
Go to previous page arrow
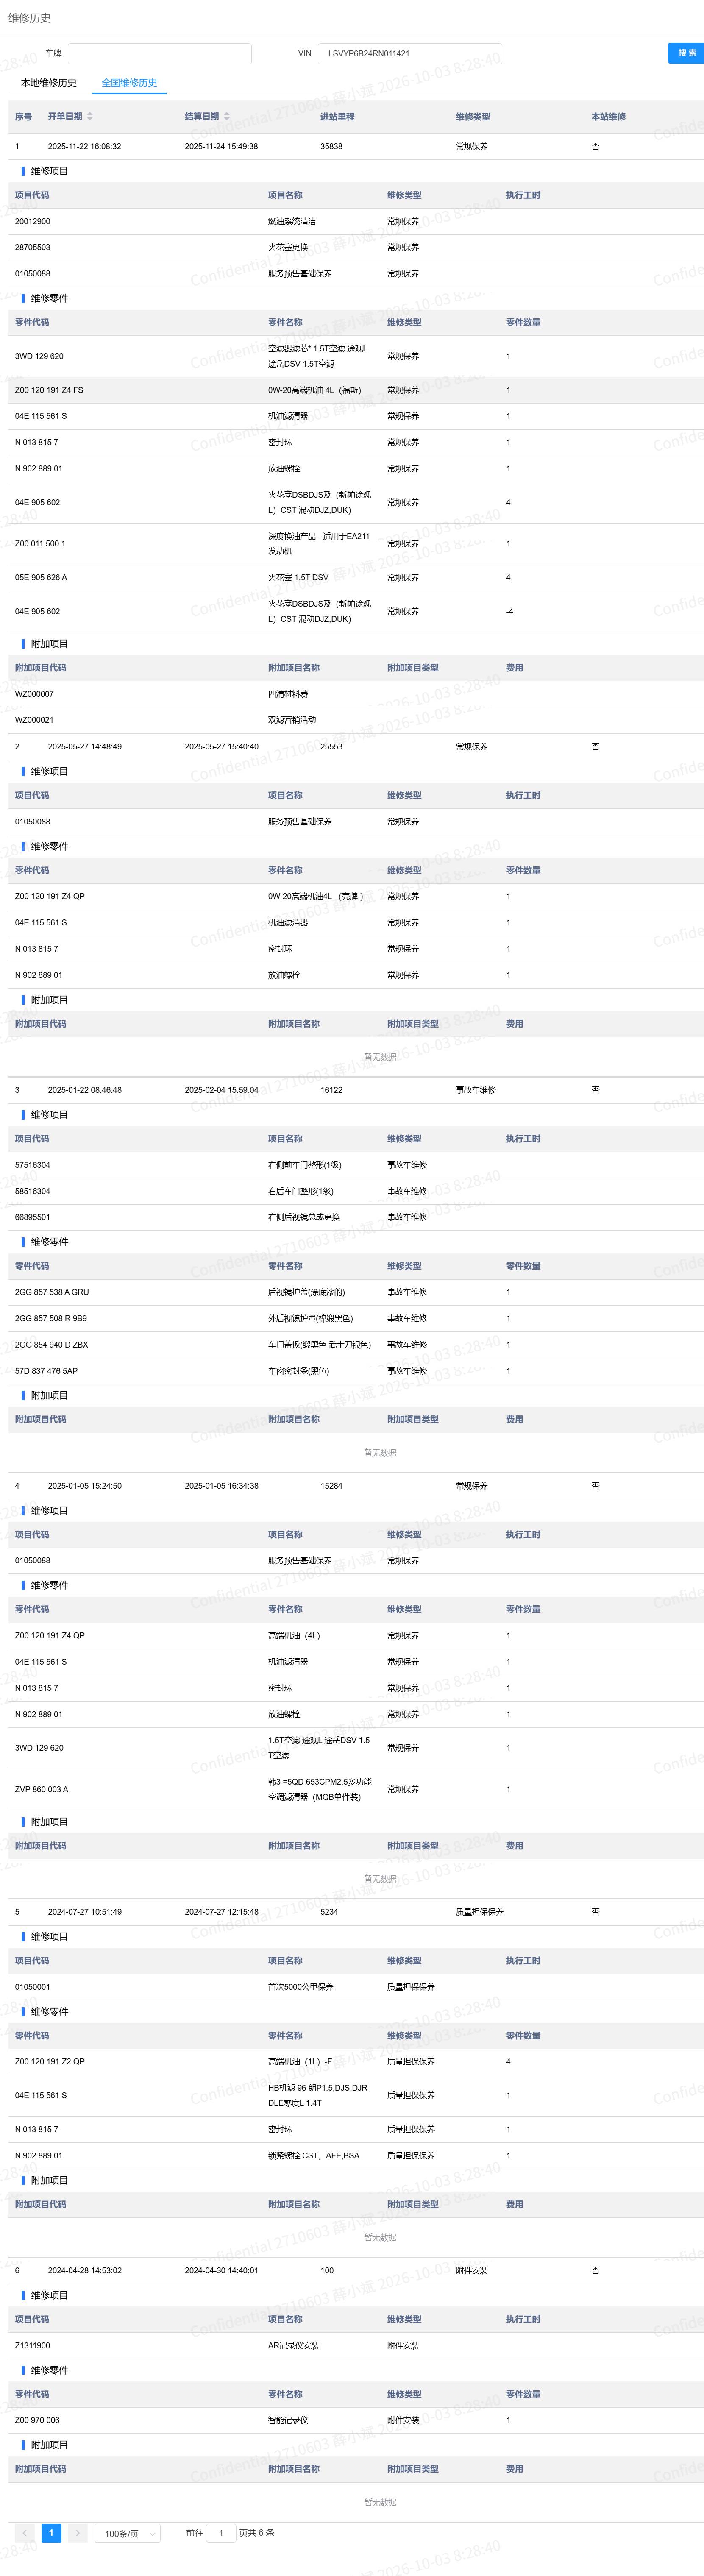25,2533
